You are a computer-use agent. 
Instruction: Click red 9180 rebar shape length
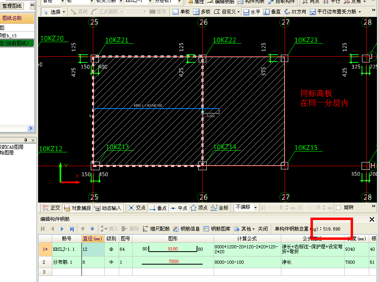[x=173, y=249]
